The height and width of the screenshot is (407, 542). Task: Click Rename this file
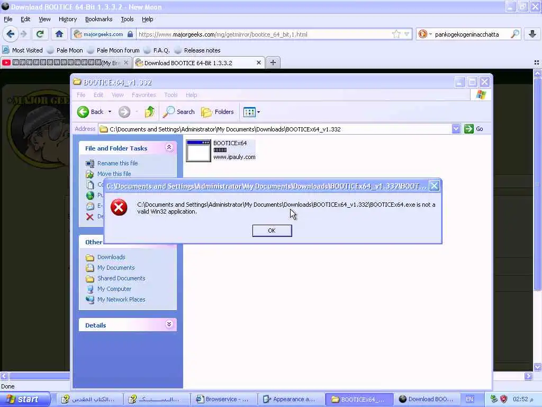(x=118, y=163)
